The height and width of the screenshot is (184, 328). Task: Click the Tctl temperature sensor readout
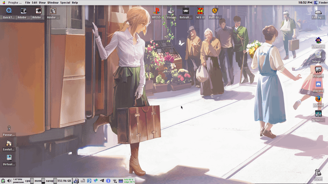pyautogui.click(x=128, y=179)
